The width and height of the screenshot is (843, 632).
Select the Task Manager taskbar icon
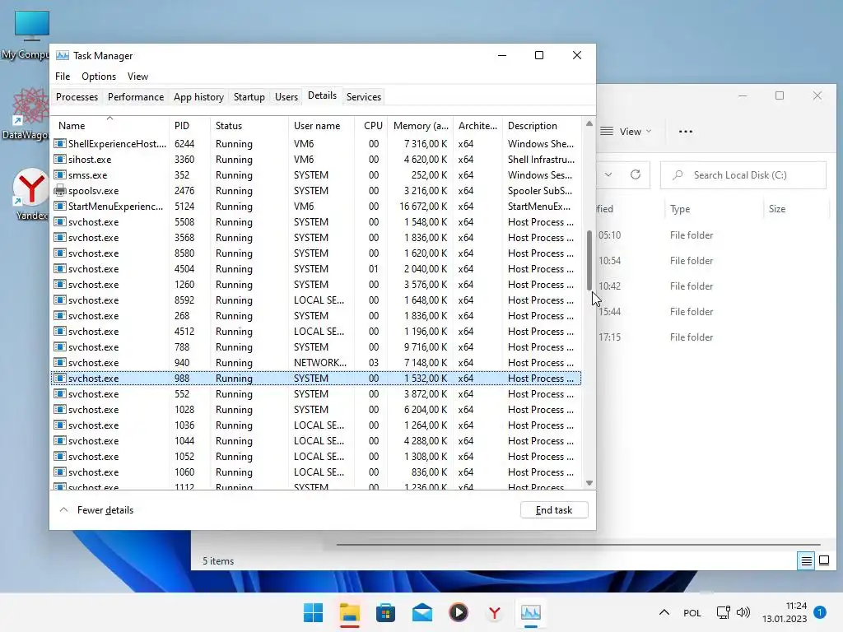(x=531, y=612)
